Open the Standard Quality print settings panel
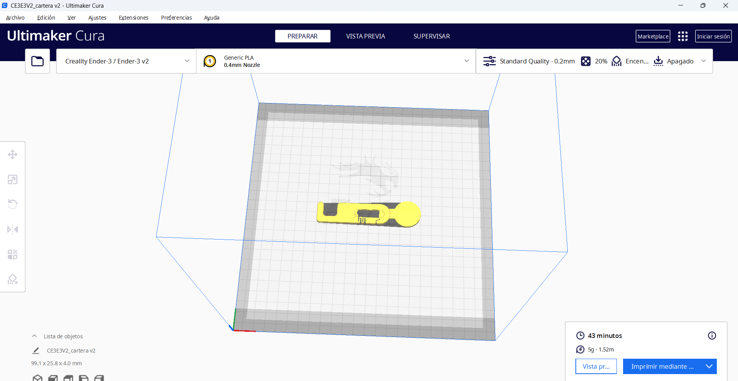The height and width of the screenshot is (381, 738). (595, 61)
